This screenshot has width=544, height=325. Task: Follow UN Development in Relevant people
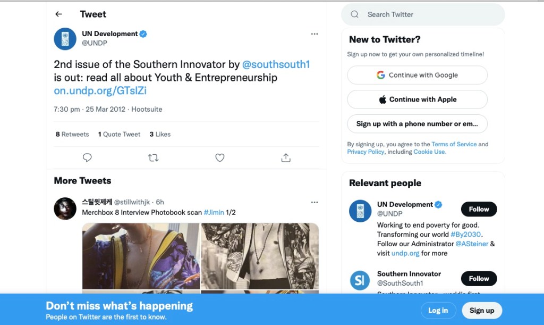click(479, 209)
